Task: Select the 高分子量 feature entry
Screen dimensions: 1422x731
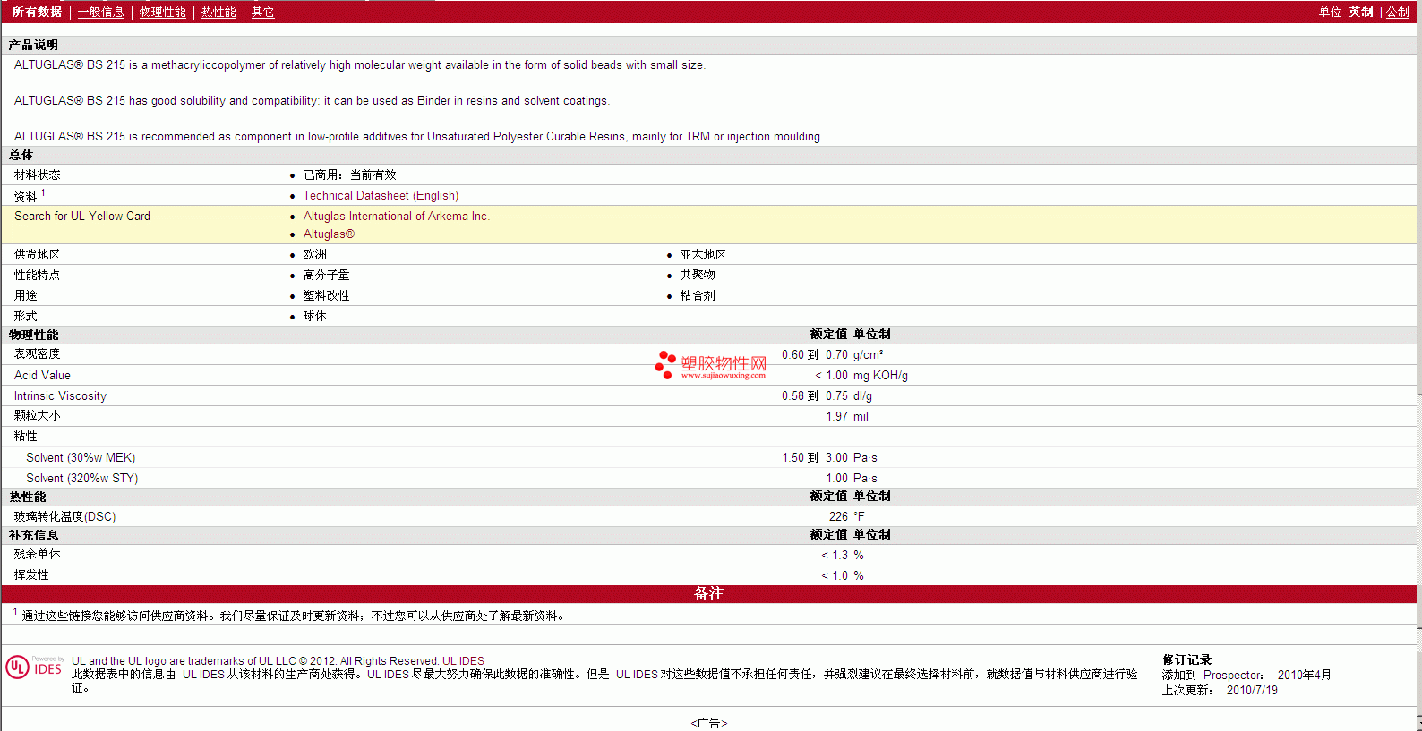Action: tap(326, 275)
